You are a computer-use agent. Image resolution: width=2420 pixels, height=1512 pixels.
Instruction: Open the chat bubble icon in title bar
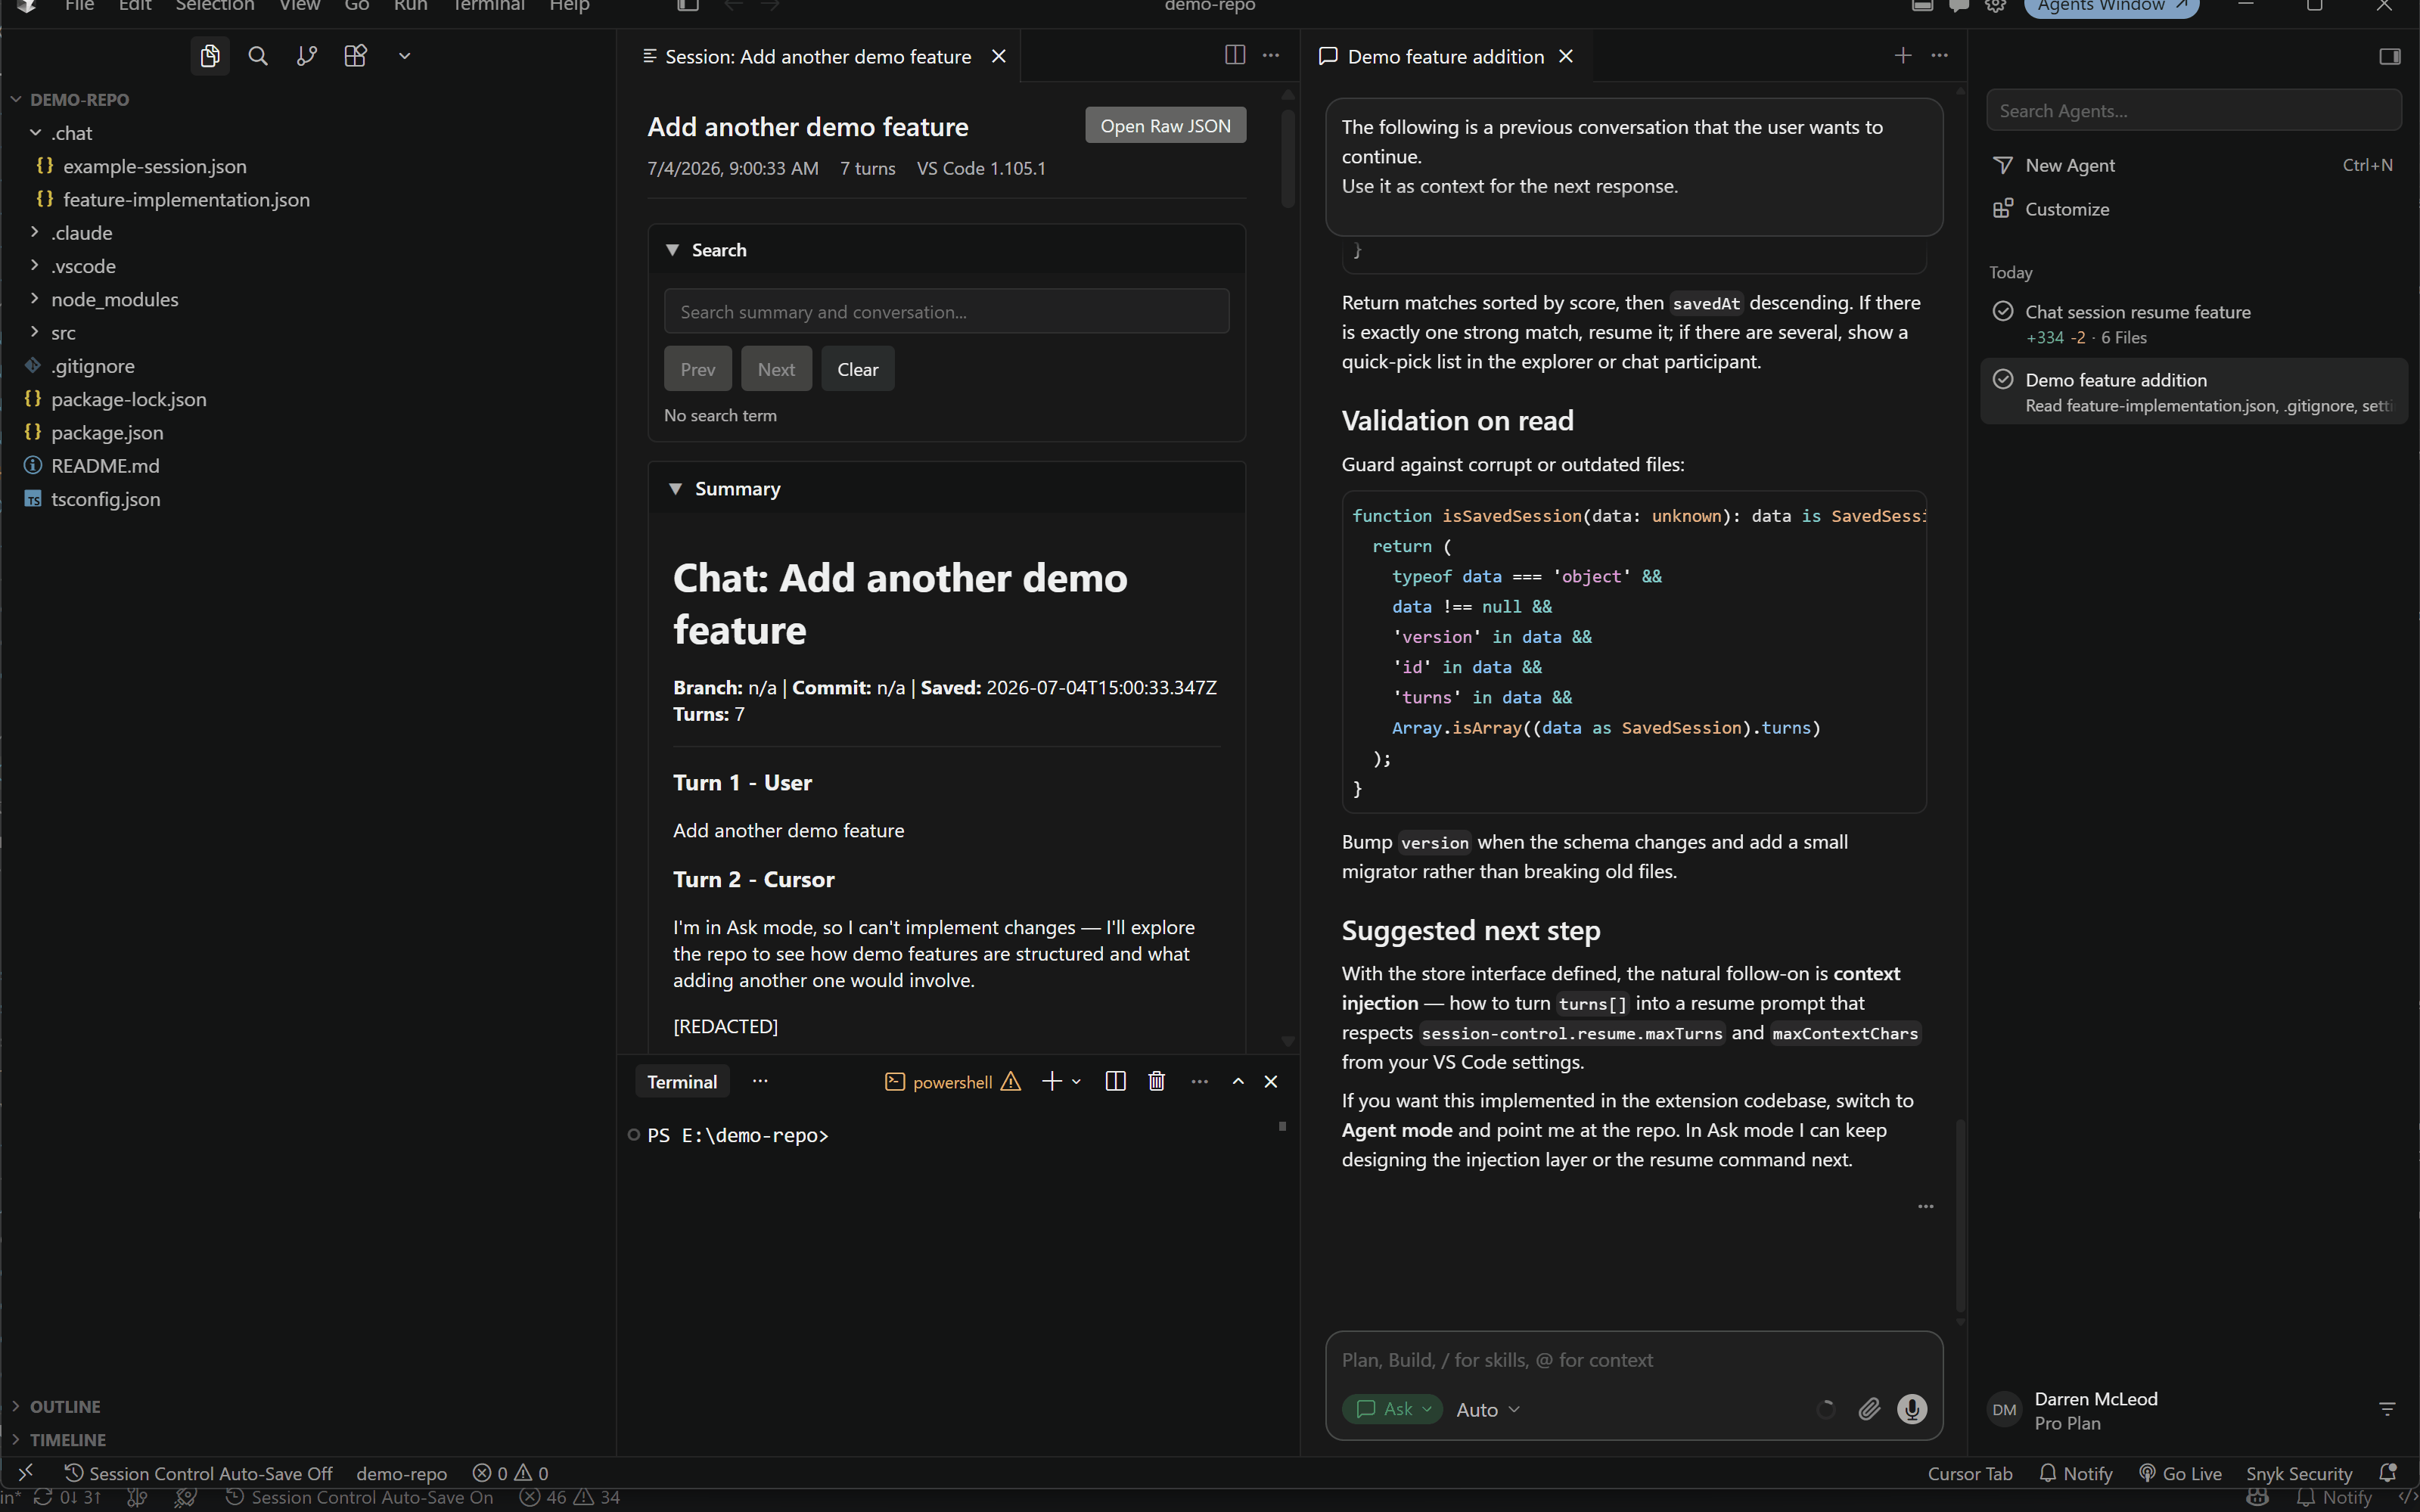[x=1959, y=5]
